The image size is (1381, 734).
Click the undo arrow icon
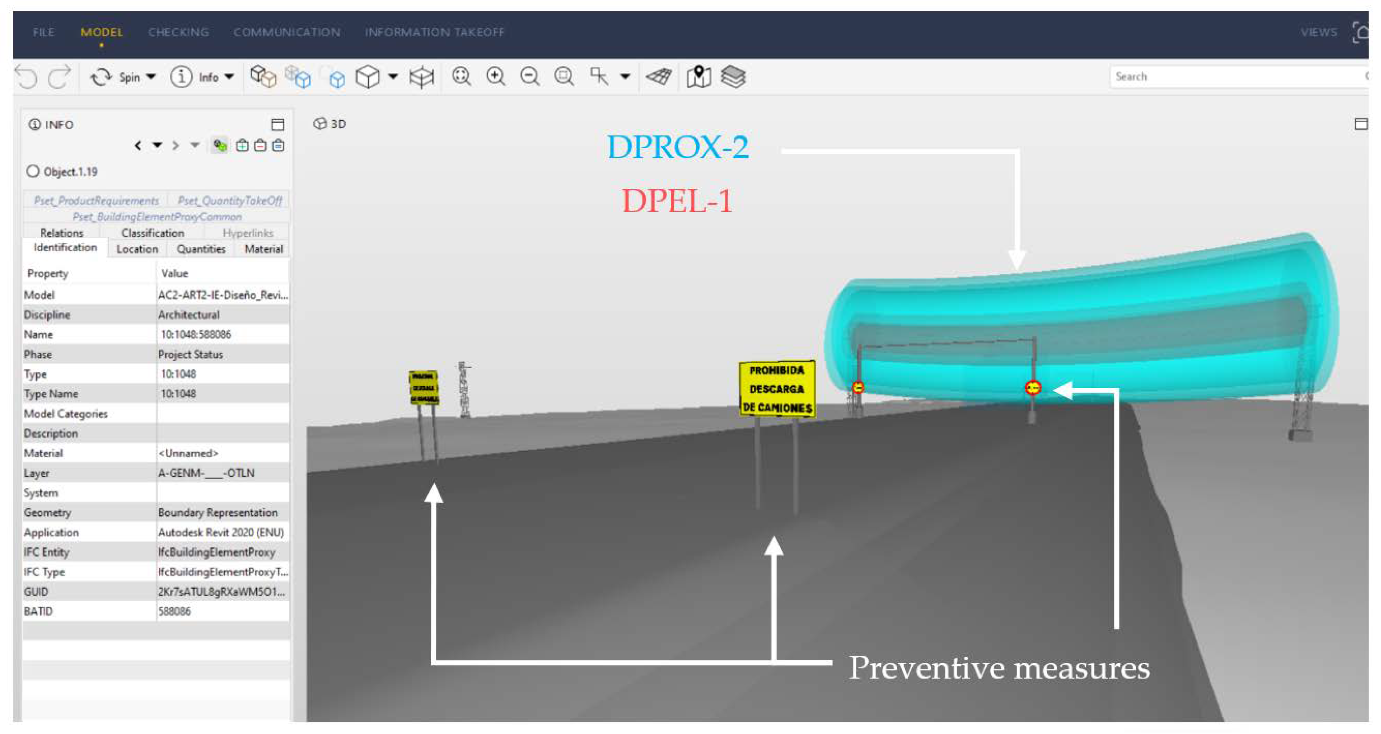point(26,77)
